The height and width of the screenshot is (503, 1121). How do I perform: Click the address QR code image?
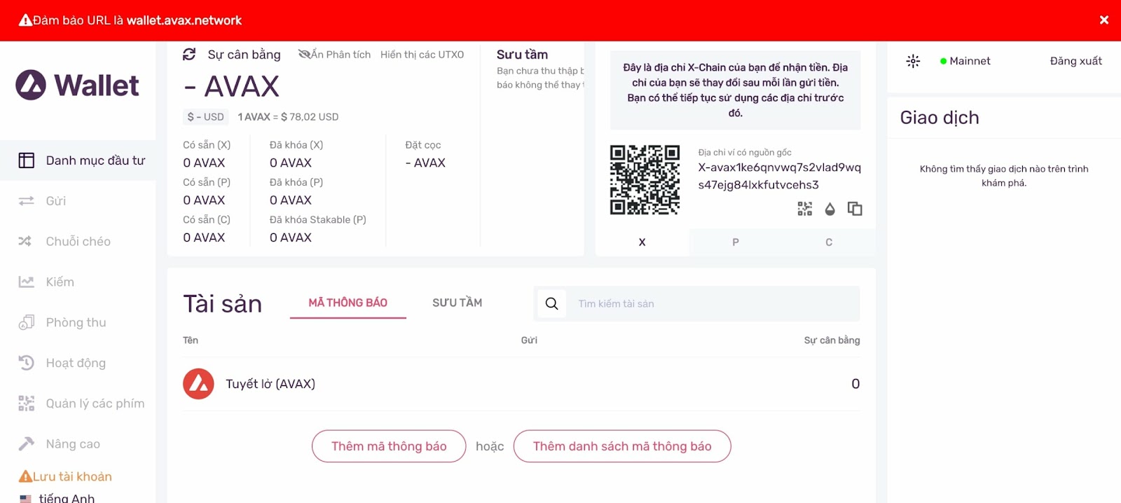point(645,179)
